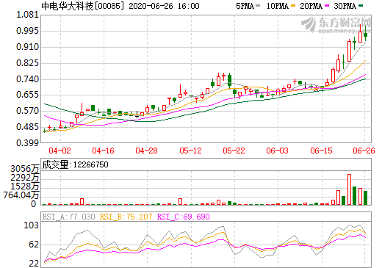Click the green 30PMA color swatch
This screenshot has width=382, height=268.
pos(361,5)
